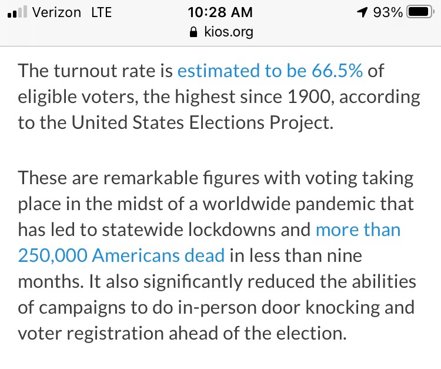Tap the 10:28 AM clock

coord(220,12)
